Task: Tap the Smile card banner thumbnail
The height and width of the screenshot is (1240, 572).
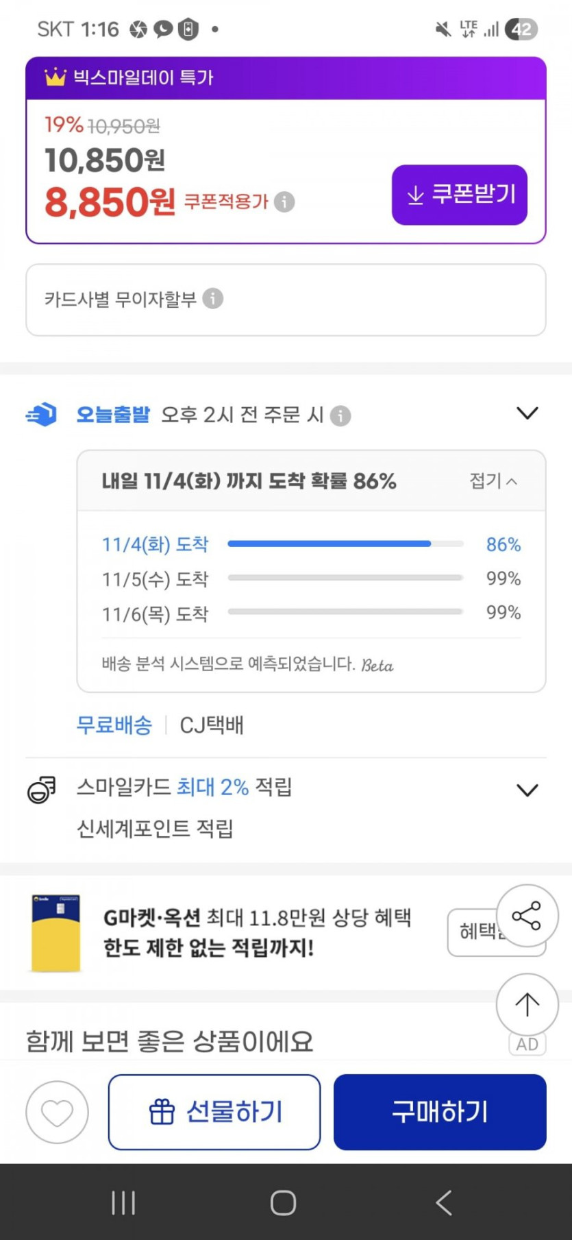Action: pos(56,932)
